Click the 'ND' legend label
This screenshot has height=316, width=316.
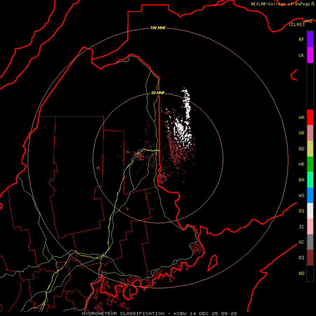pos(301,274)
